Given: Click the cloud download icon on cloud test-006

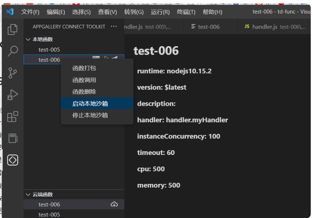Looking at the screenshot, I should tap(114, 204).
